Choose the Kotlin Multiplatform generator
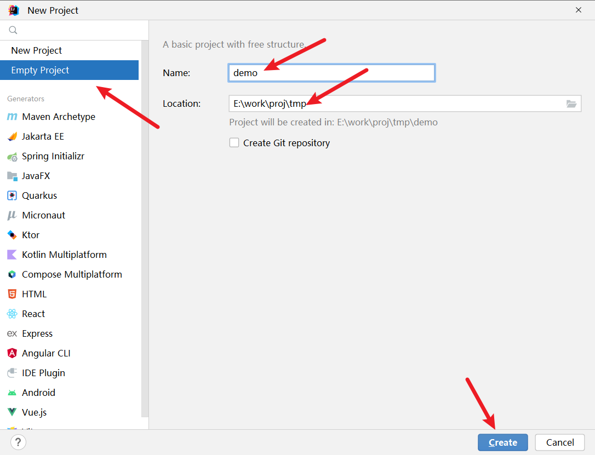The image size is (595, 455). click(69, 255)
